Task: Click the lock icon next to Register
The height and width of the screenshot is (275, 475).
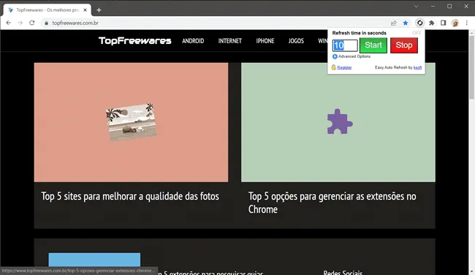Action: click(x=333, y=67)
